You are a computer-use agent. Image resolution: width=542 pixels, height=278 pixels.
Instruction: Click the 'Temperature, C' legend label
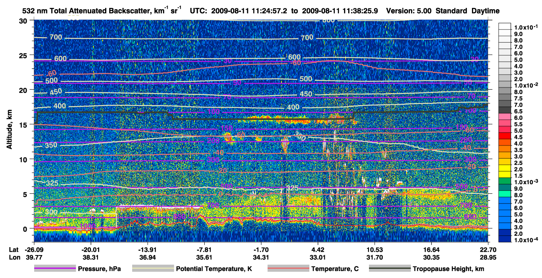click(x=335, y=269)
